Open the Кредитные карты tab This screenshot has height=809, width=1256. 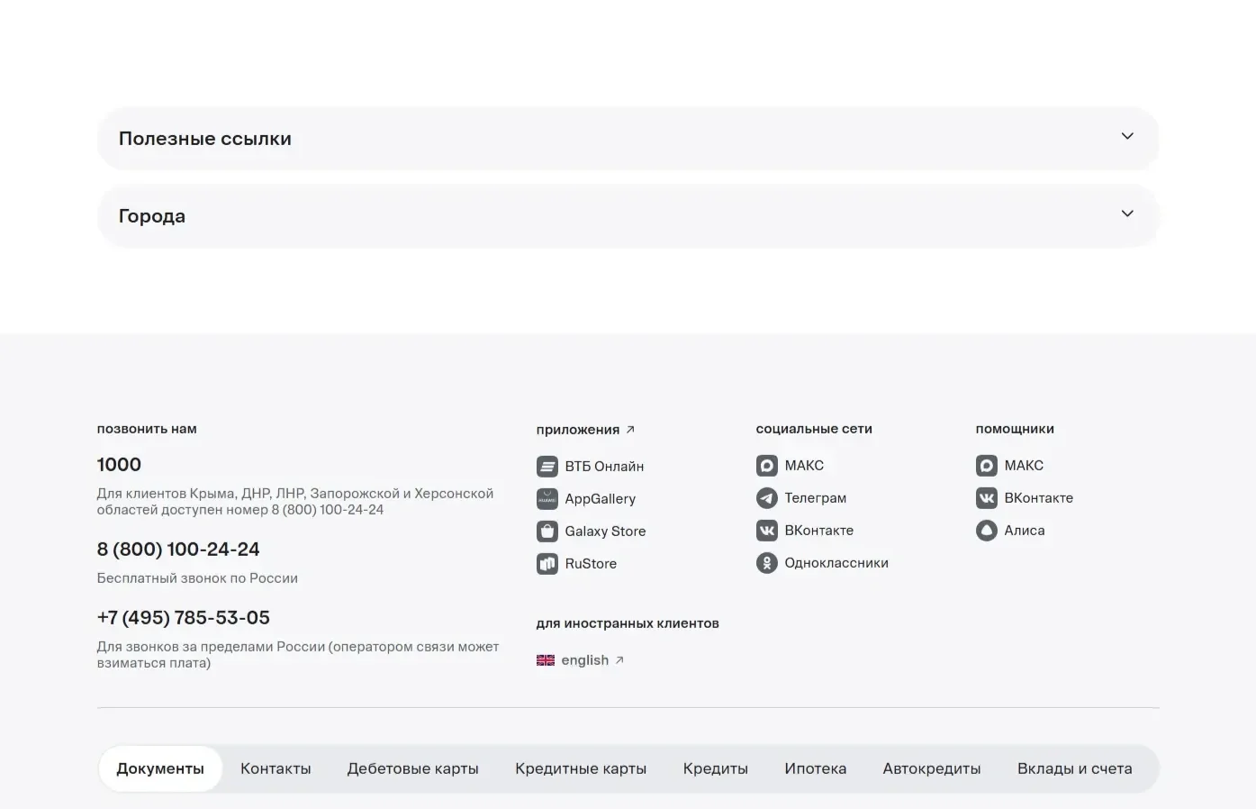[x=581, y=768]
